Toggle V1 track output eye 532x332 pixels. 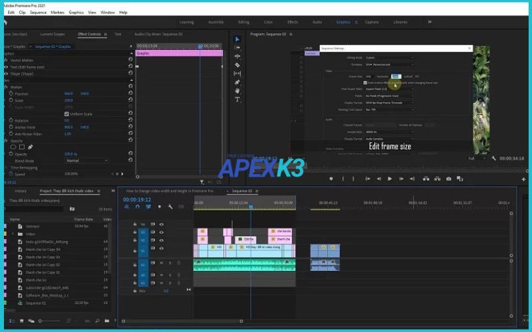coord(162,248)
